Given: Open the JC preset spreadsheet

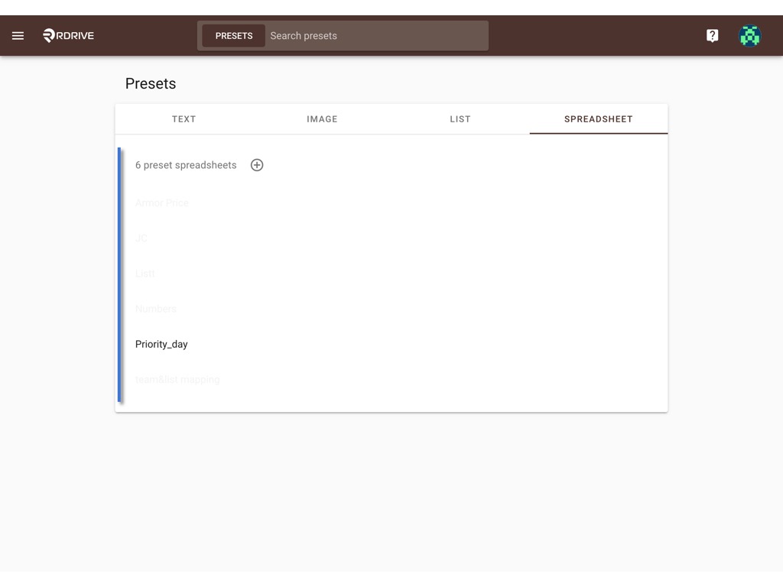Looking at the screenshot, I should click(x=141, y=238).
